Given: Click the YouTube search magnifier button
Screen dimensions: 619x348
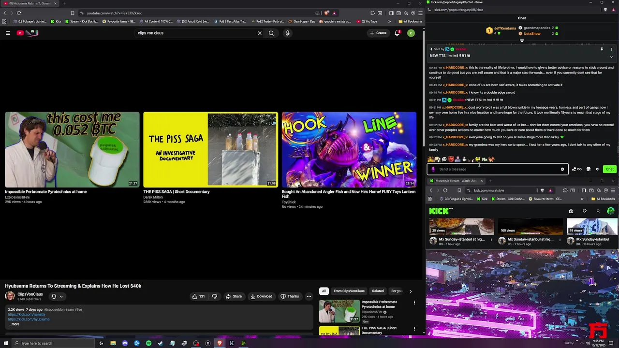Looking at the screenshot, I should [271, 33].
